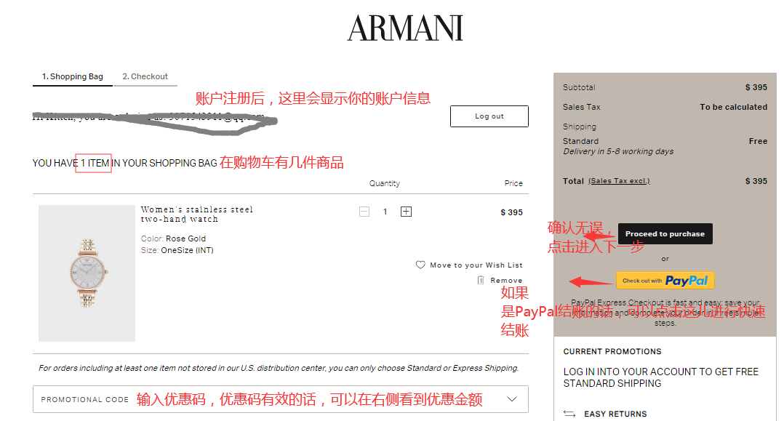Expand the Promotional Code chevron
The height and width of the screenshot is (421, 784).
click(x=511, y=399)
